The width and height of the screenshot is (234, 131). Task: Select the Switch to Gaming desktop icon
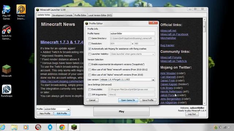[6, 32]
